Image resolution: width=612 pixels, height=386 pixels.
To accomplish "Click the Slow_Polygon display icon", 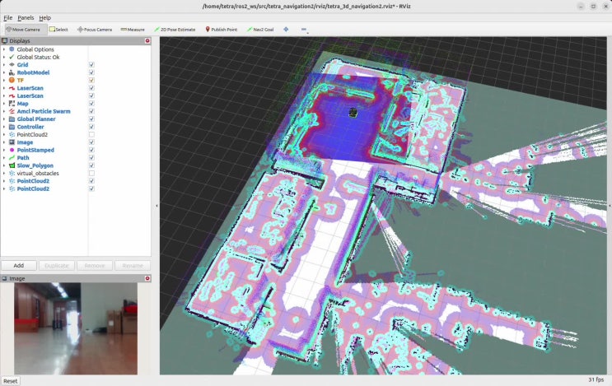I will [12, 165].
